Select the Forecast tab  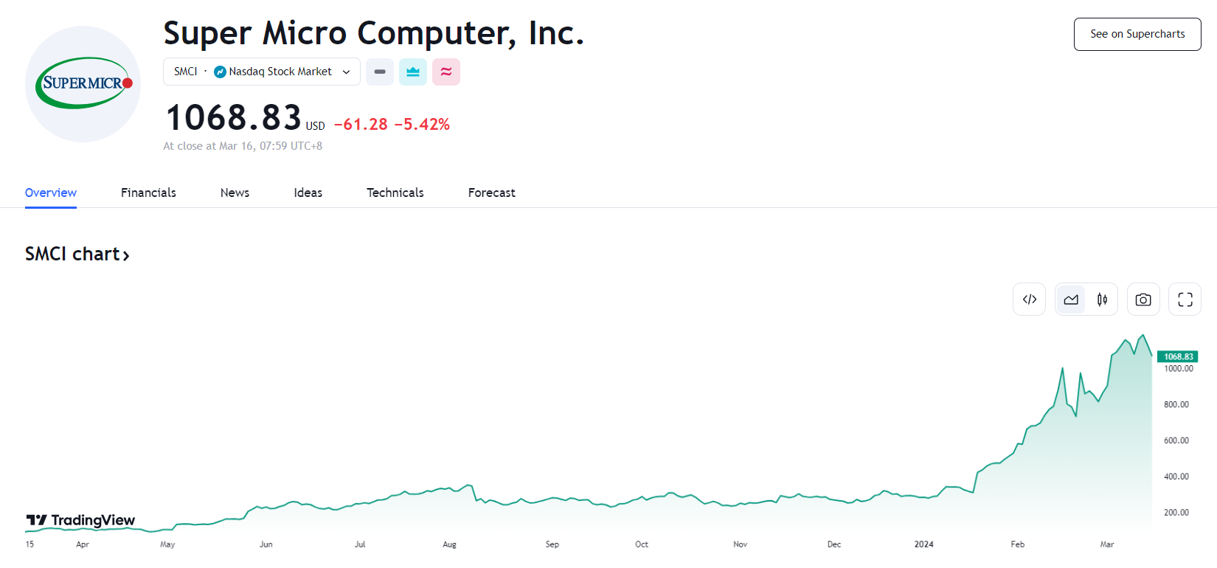(491, 193)
